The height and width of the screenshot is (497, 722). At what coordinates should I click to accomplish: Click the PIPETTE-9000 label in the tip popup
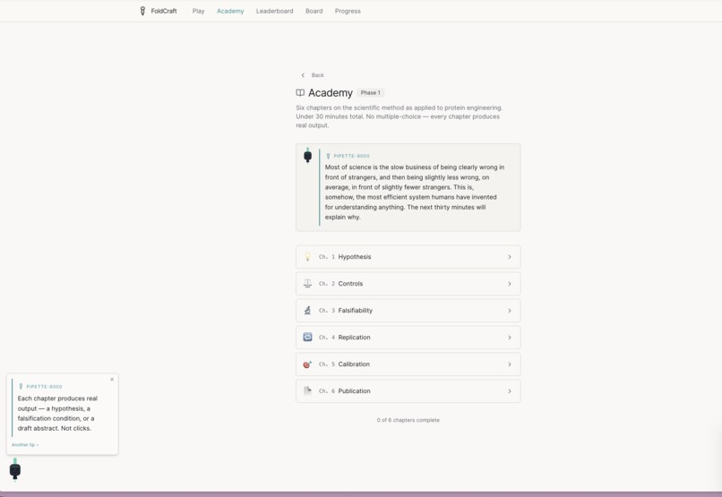(x=44, y=387)
